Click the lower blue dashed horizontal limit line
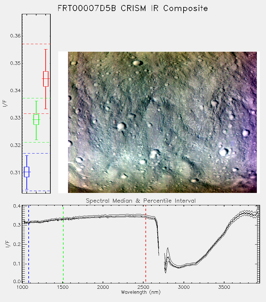Viewport: 266px width, 302px height. pyautogui.click(x=36, y=191)
